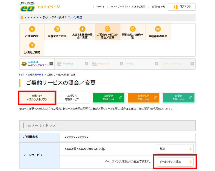Viewport: 215px width, 171px height.
Task: Click the xxxx@xxx.eonet.ne.jp address
Action: [x=85, y=149]
